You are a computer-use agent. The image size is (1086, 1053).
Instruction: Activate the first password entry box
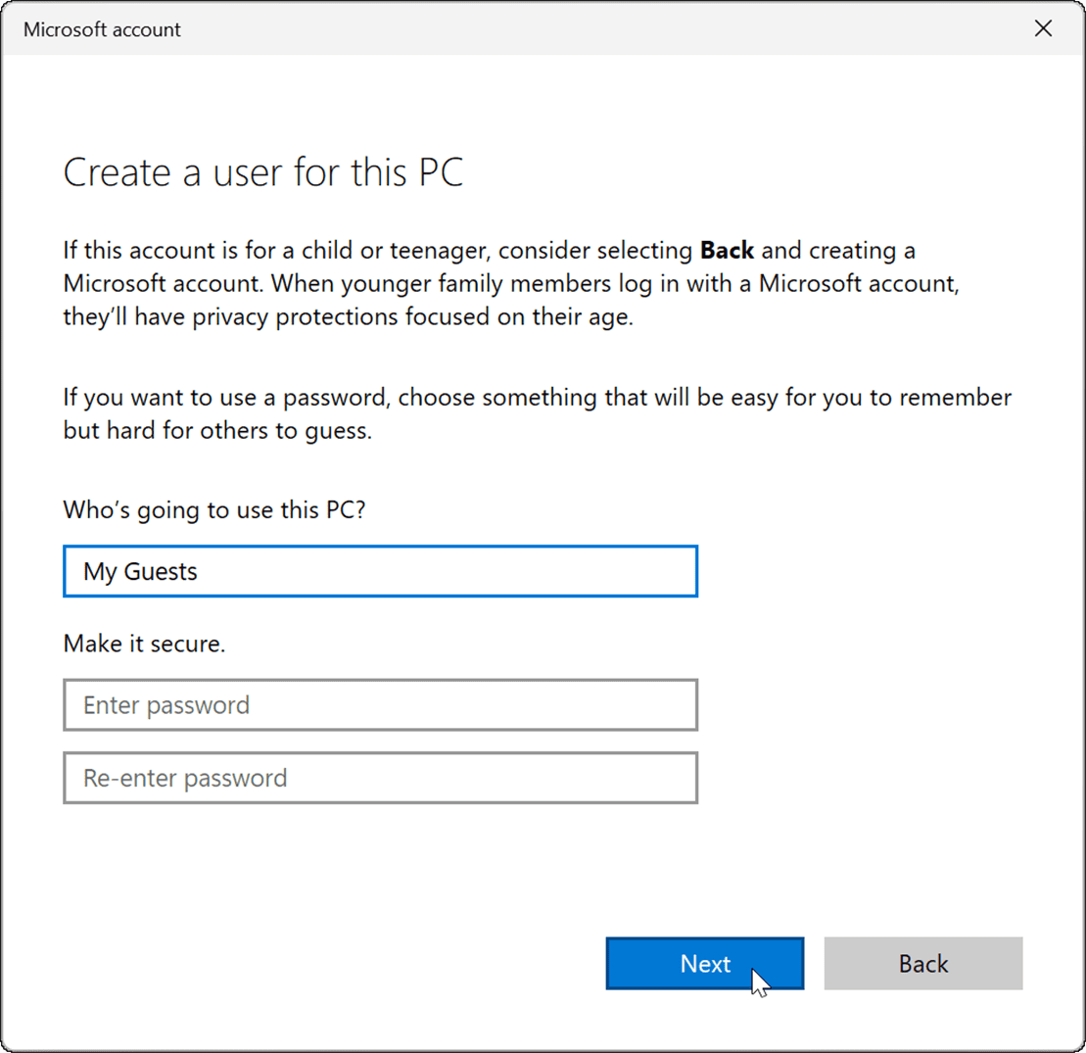(x=380, y=704)
